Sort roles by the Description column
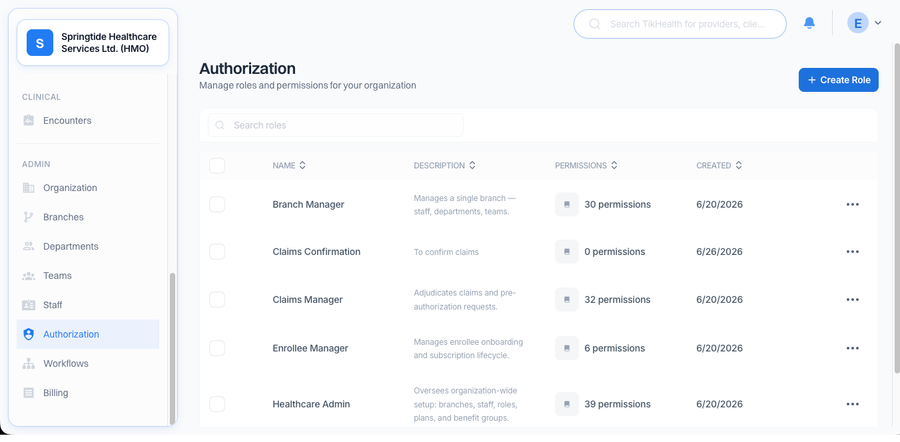This screenshot has height=442, width=900. pos(445,166)
